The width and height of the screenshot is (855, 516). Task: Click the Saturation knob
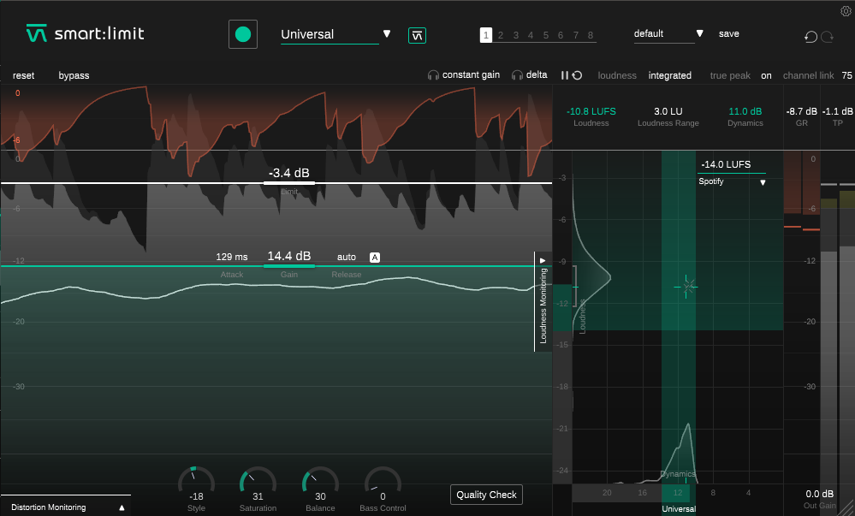coord(258,483)
